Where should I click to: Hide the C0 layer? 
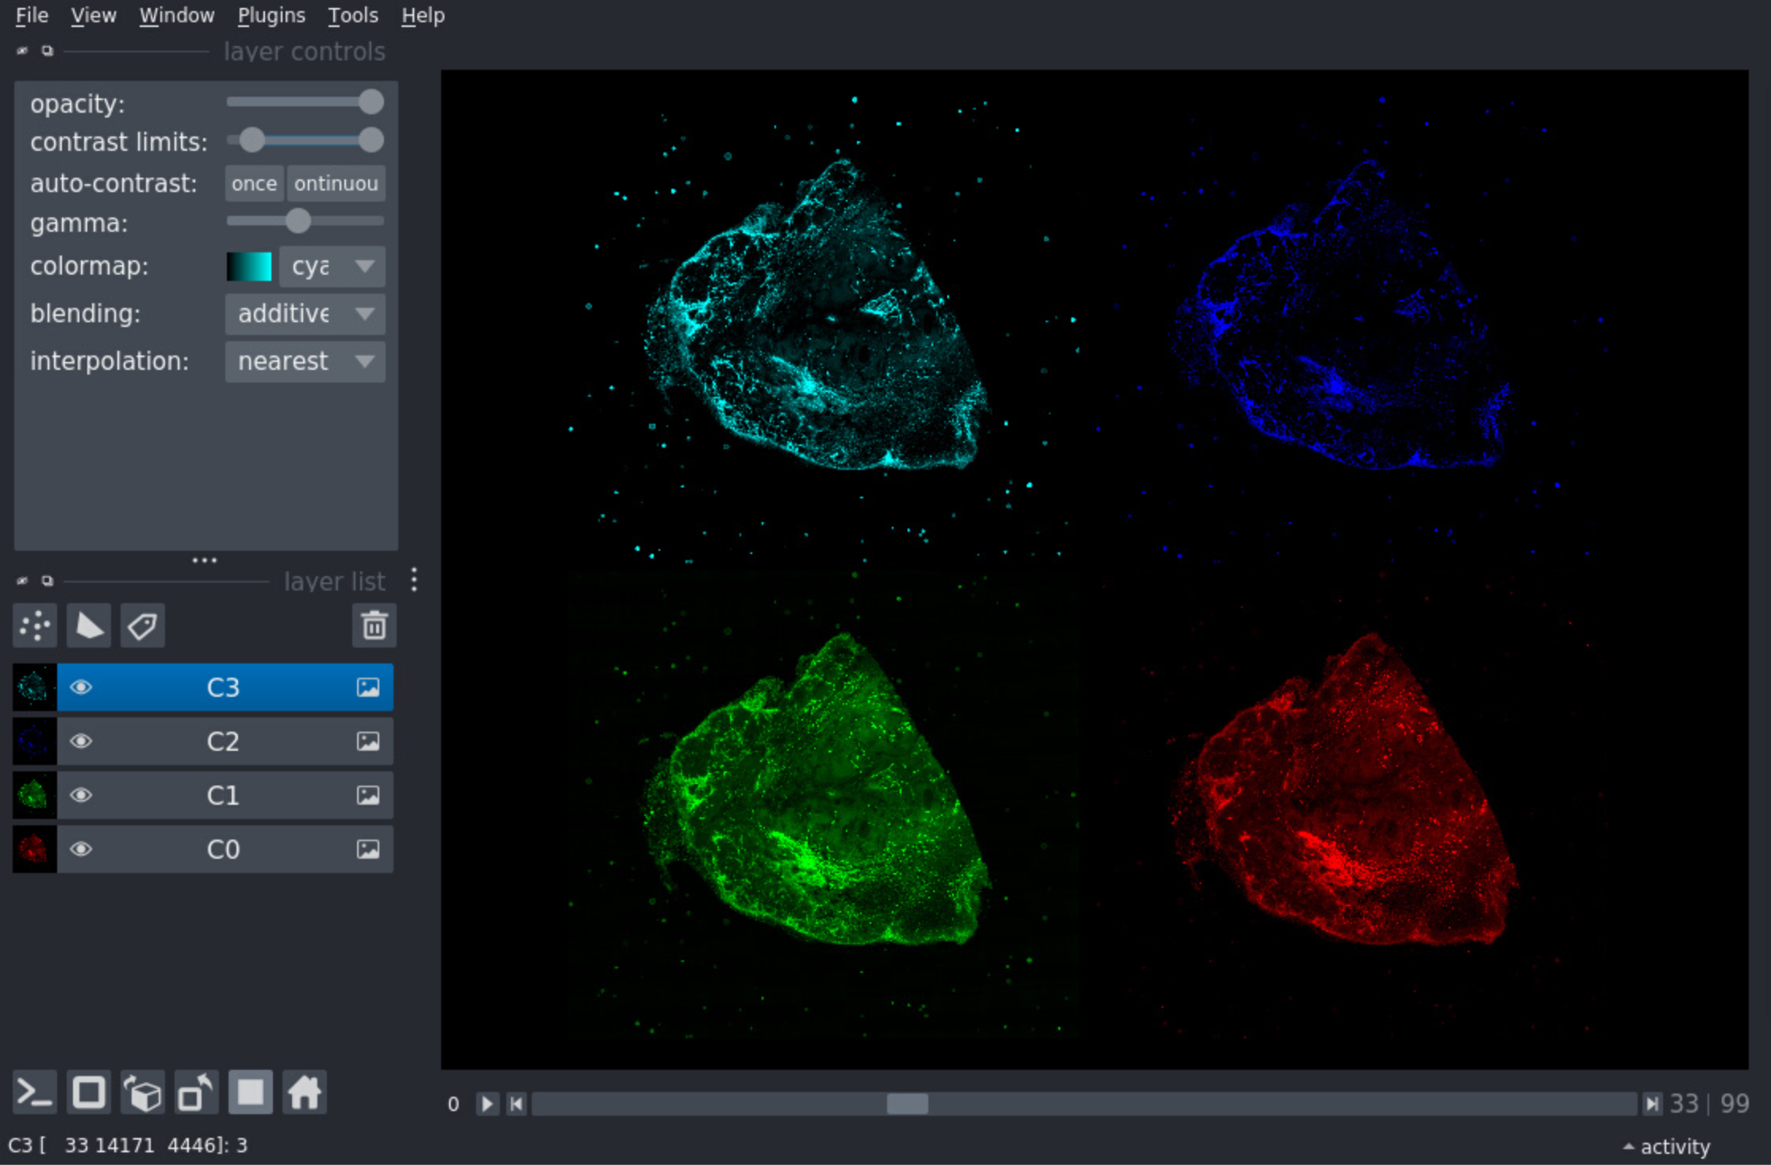(x=81, y=849)
